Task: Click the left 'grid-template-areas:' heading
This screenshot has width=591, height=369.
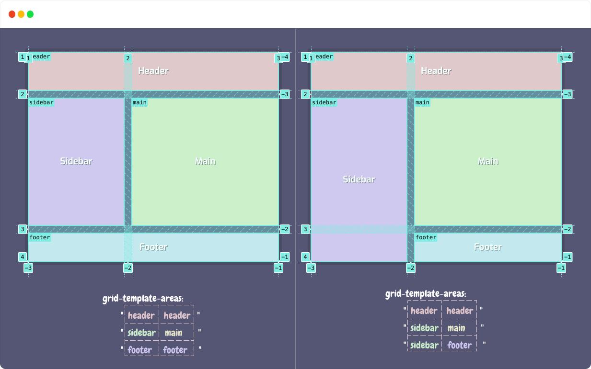Action: [x=143, y=299]
